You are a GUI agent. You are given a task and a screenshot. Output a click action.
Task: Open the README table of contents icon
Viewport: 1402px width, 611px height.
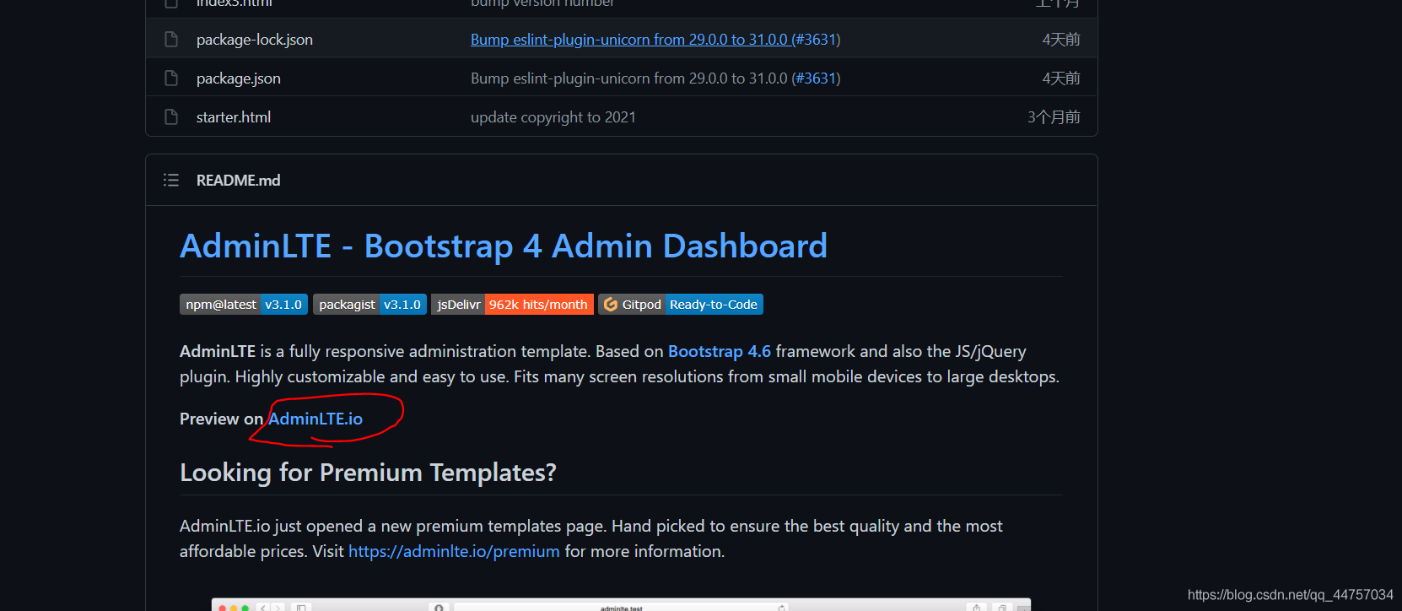point(171,180)
